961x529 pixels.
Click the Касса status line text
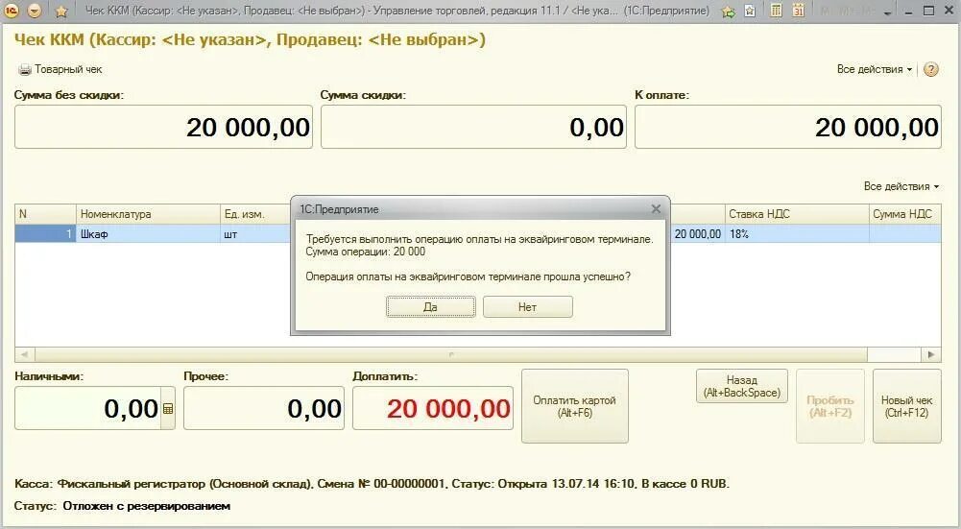372,484
